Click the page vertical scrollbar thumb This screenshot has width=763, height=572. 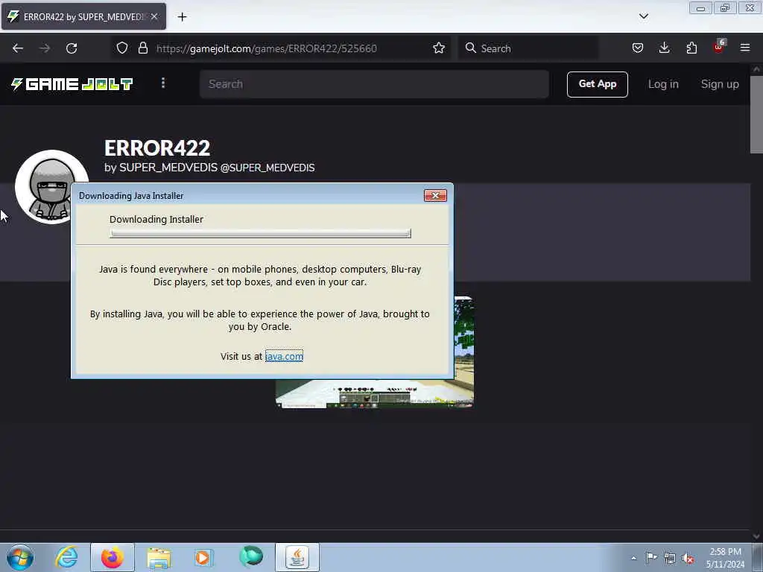coord(756,114)
